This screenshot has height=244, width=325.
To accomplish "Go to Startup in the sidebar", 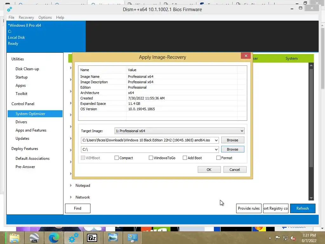I will point(22,77).
